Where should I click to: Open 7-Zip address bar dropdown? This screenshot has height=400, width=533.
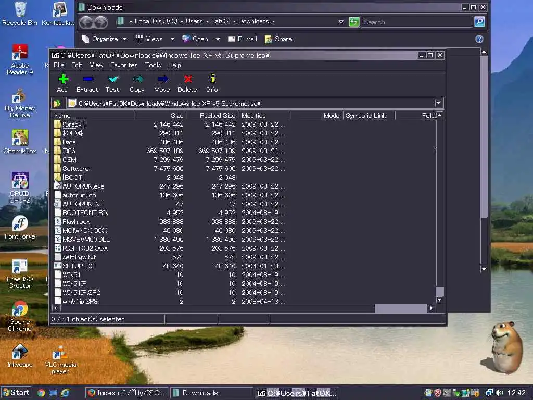(438, 103)
